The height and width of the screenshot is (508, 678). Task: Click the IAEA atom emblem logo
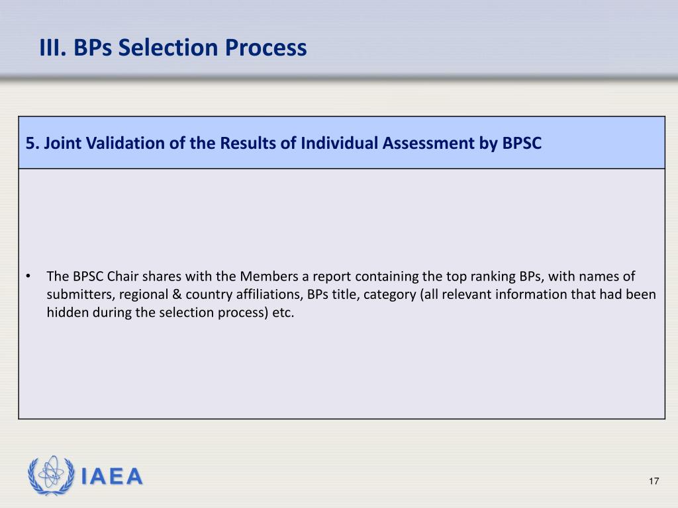tap(51, 475)
